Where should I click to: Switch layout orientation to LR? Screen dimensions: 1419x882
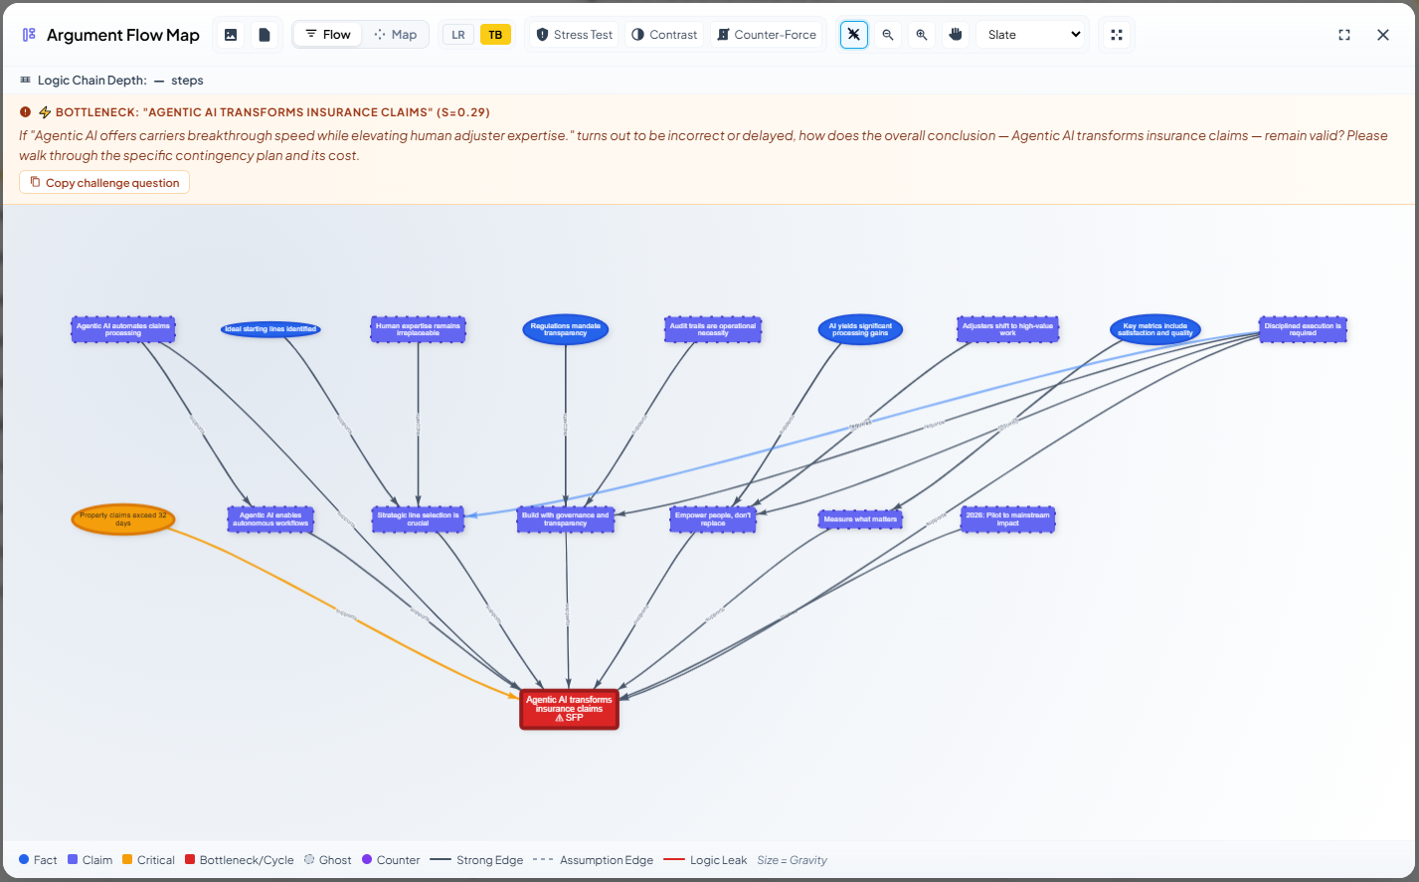click(457, 34)
